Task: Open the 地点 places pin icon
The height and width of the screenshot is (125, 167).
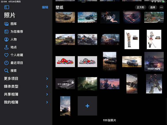Action: [6, 47]
